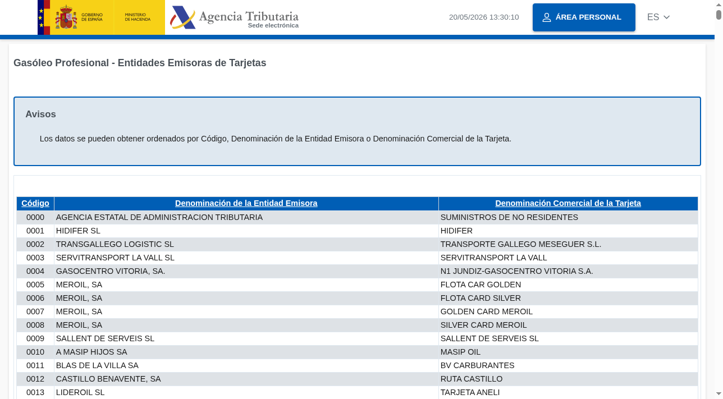Click the date and time 20/05/2026 13:30:10
Image resolution: width=723 pixels, height=399 pixels.
coord(484,17)
